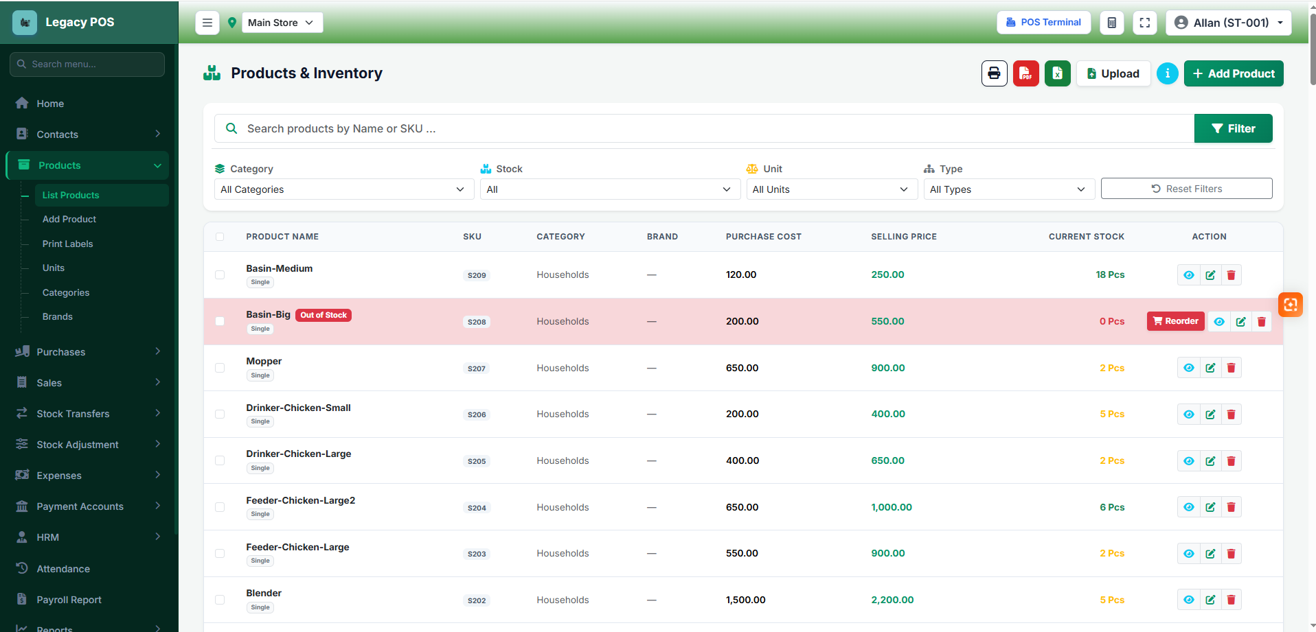This screenshot has width=1316, height=632.
Task: Check the Basin-Medium row checkbox
Action: coord(220,275)
